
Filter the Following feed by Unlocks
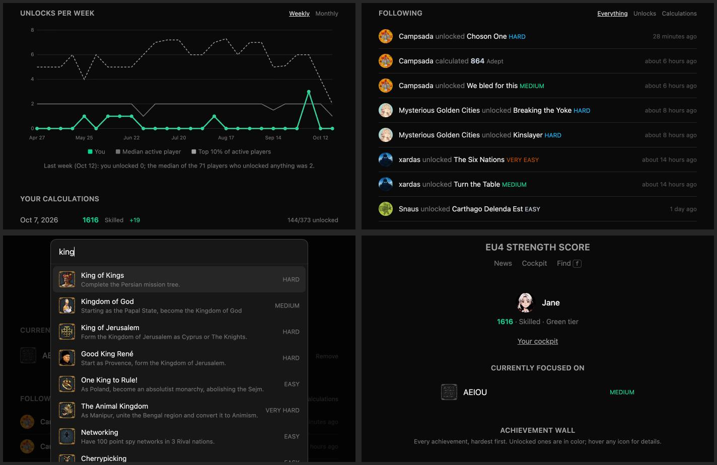click(x=644, y=14)
